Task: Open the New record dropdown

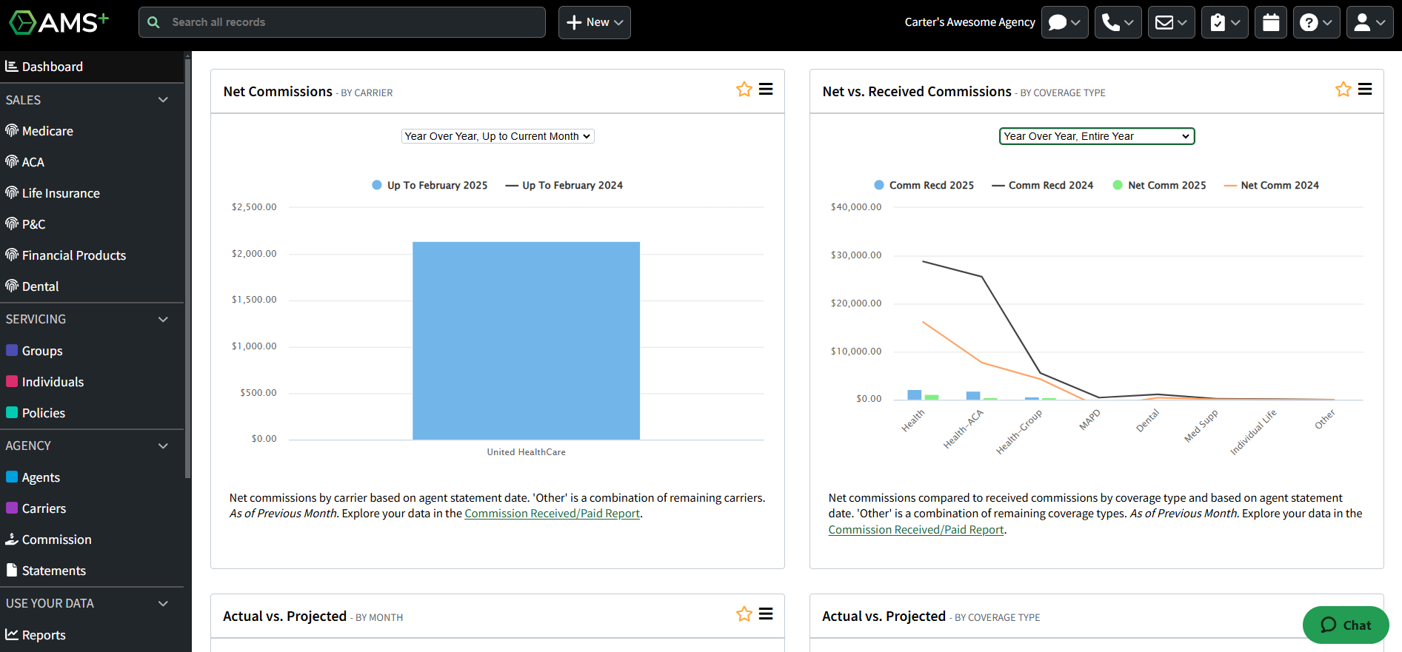Action: pos(594,22)
